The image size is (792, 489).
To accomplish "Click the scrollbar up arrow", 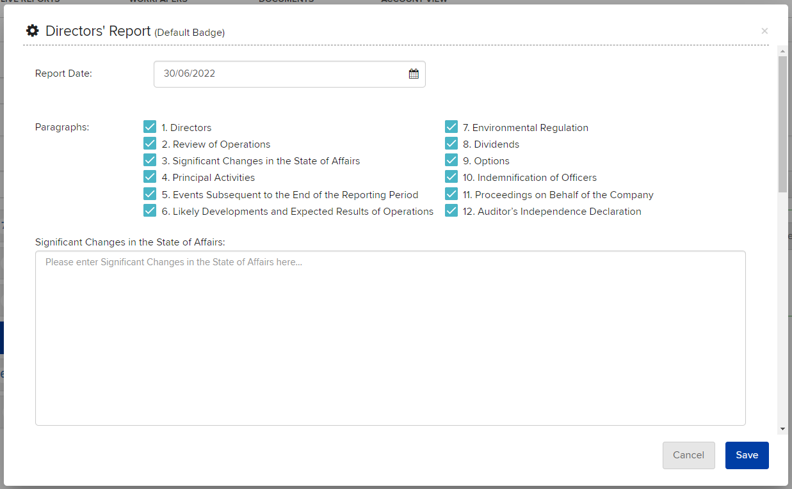I will pos(782,50).
